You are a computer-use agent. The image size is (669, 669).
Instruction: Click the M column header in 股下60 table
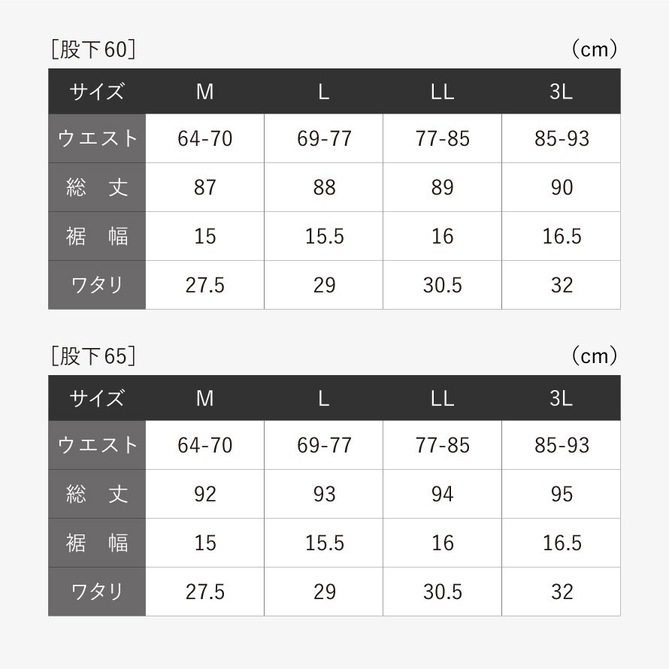[x=204, y=92]
